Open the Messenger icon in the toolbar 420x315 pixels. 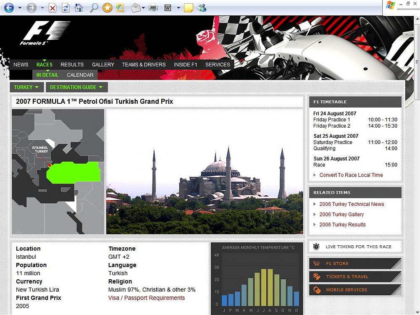coord(202,8)
